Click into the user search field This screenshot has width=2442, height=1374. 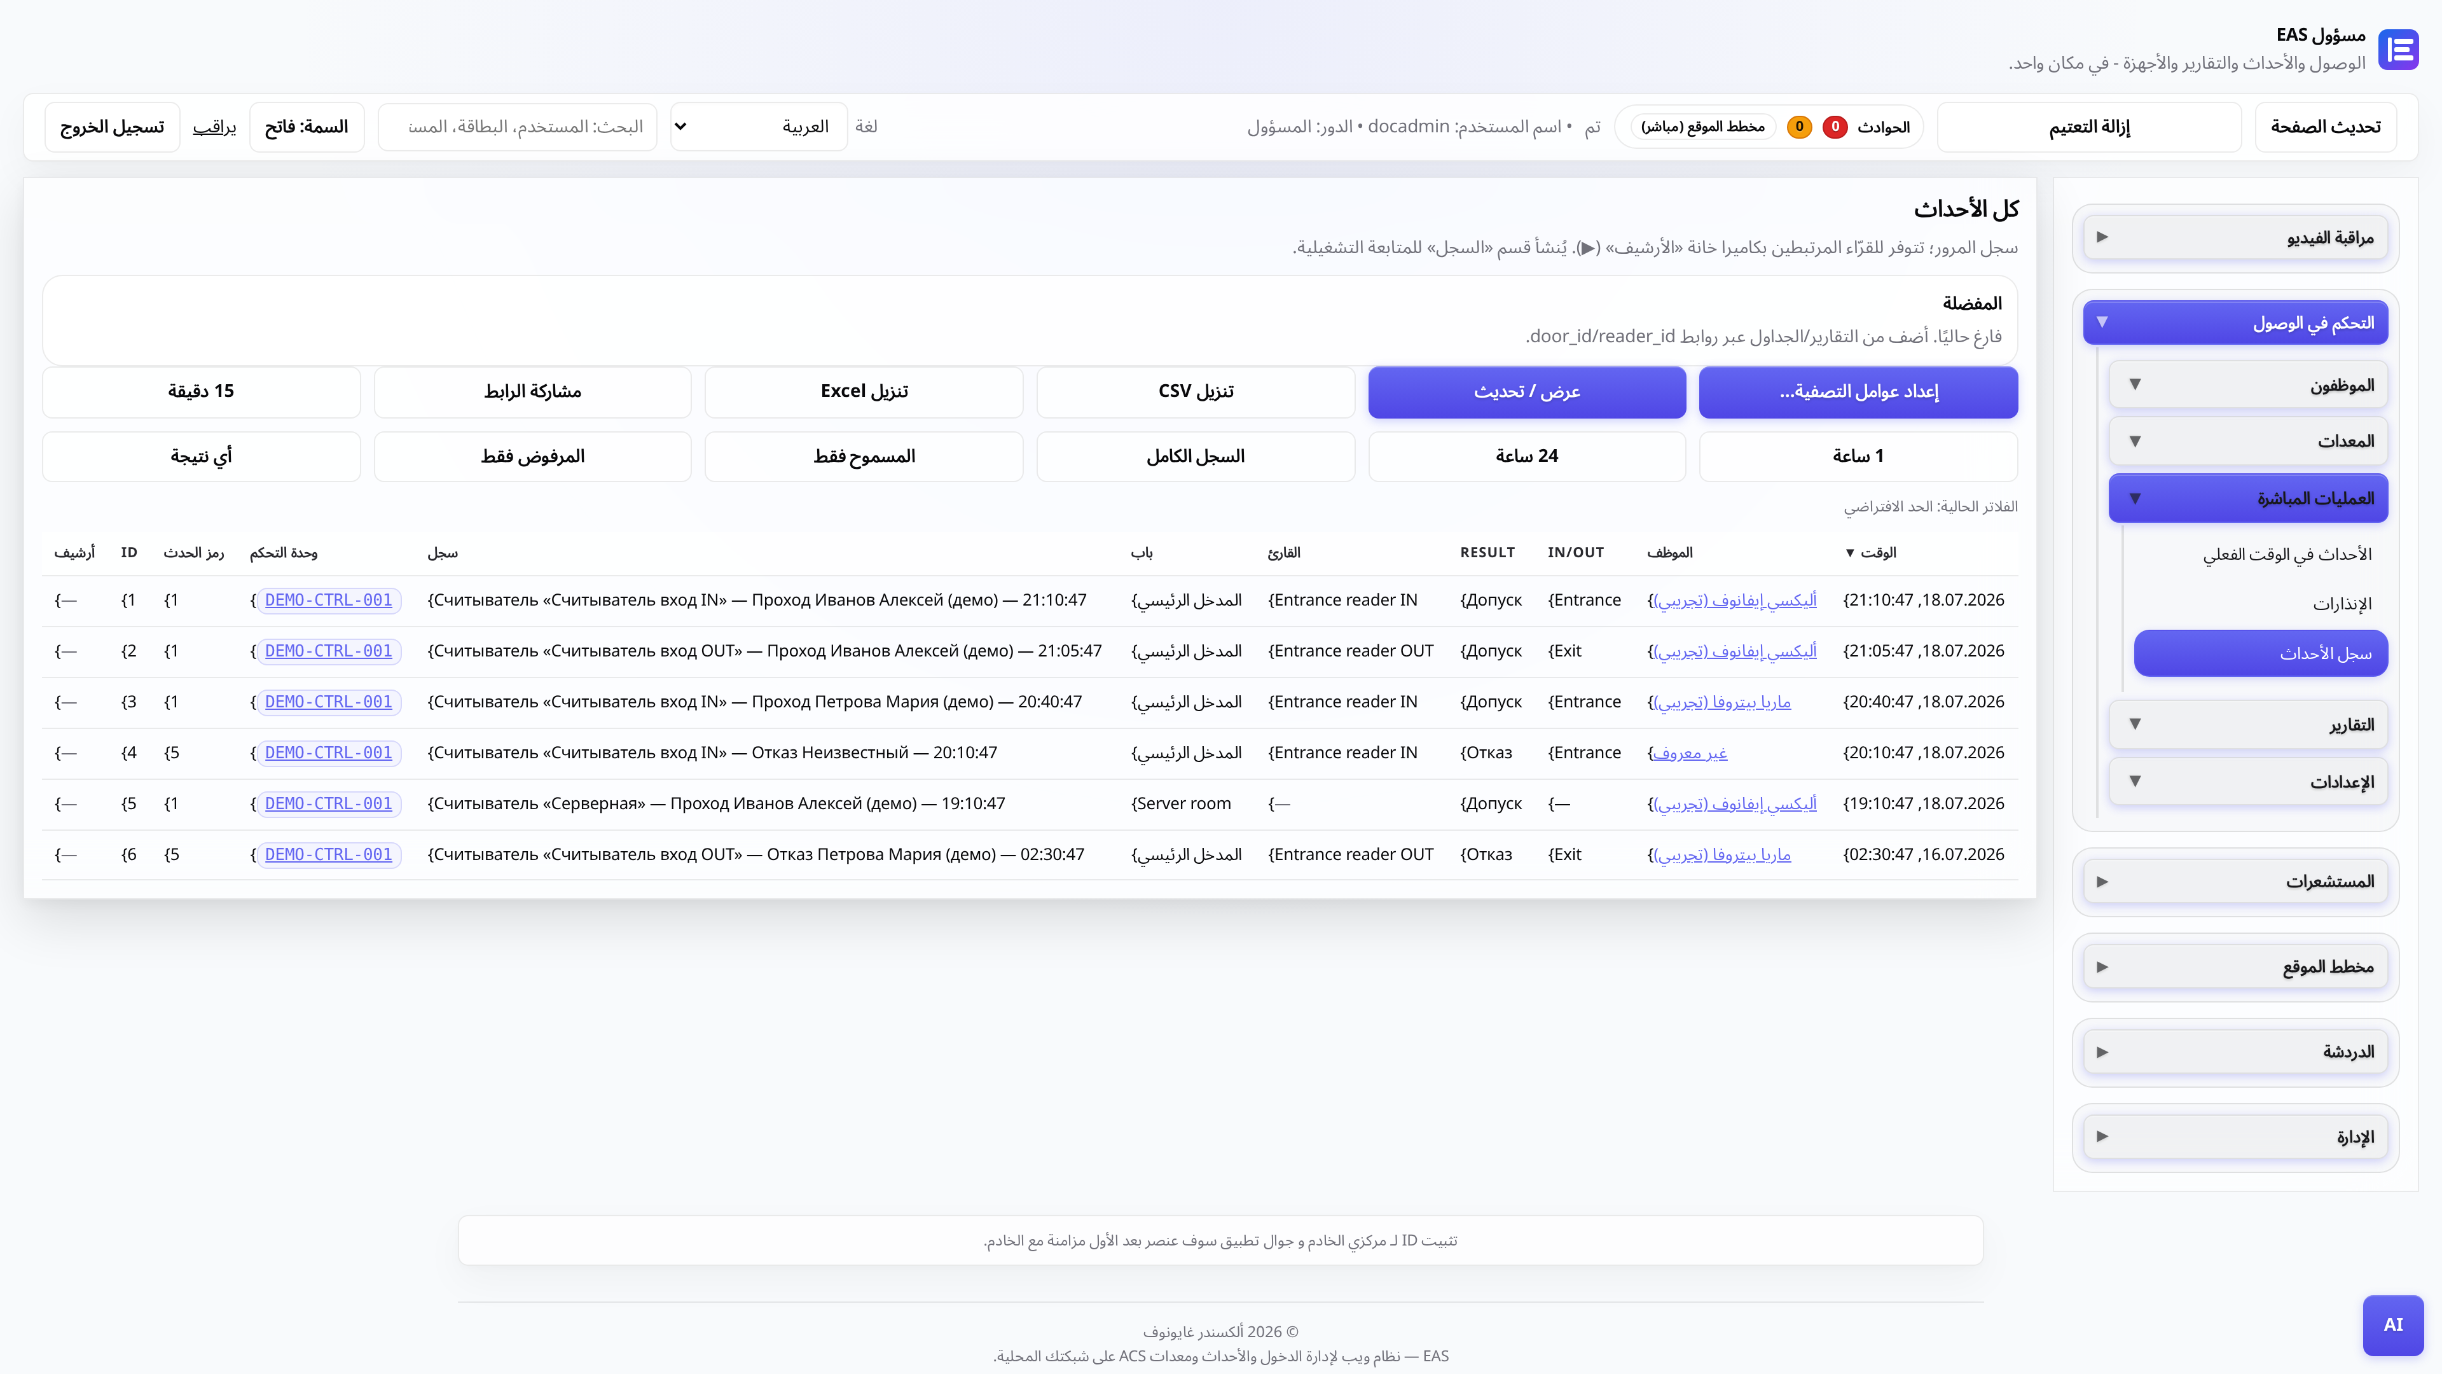(518, 127)
